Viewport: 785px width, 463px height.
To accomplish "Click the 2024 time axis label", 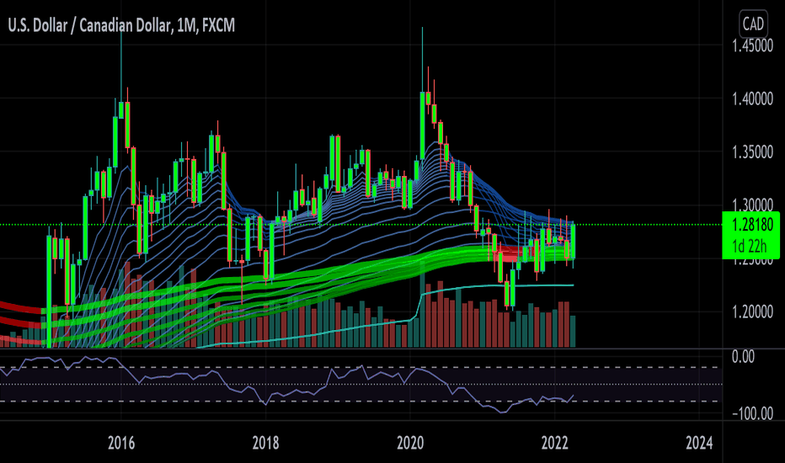I will click(x=699, y=443).
